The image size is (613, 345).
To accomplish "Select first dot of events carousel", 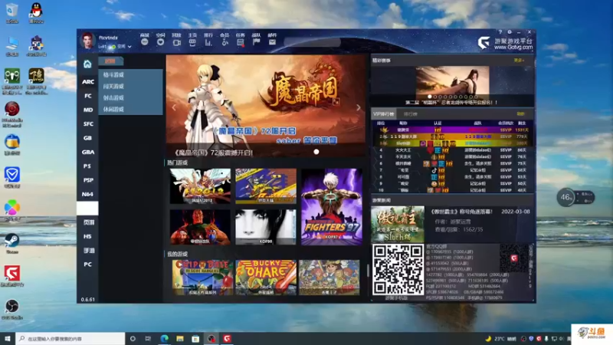I will tap(430, 97).
